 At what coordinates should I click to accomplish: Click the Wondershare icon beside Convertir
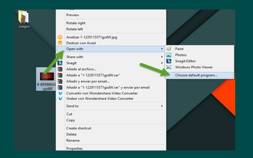(x=60, y=93)
